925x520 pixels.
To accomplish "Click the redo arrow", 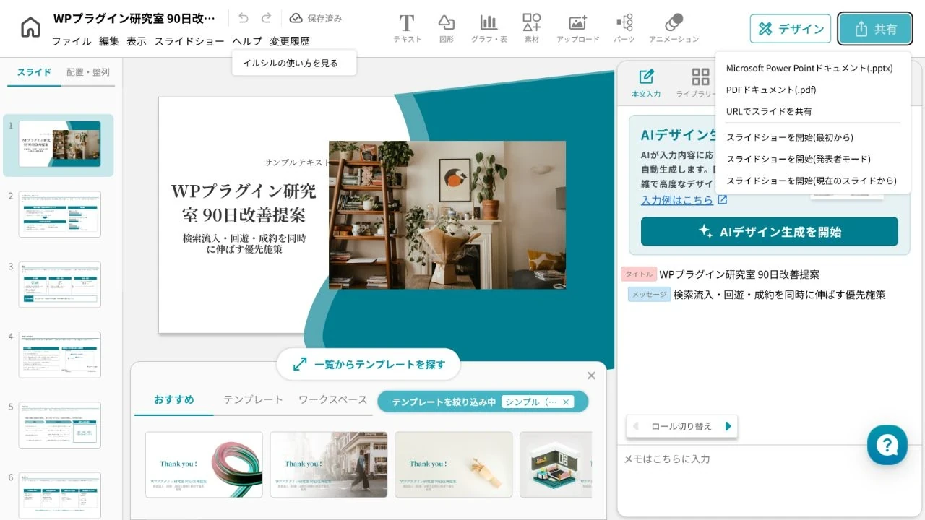I will click(x=266, y=18).
